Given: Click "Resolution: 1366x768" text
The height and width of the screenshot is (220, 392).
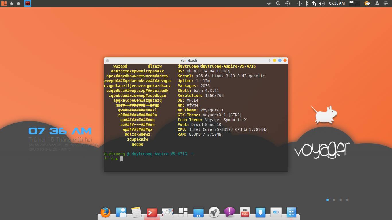Looking at the screenshot, I should coord(201,95).
